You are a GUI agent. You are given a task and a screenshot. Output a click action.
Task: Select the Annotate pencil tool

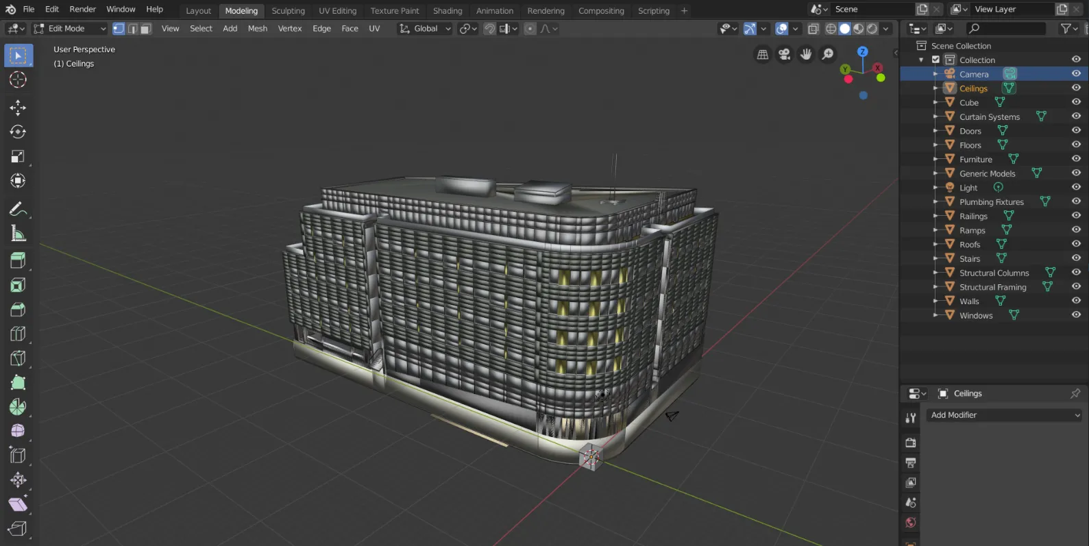(18, 209)
